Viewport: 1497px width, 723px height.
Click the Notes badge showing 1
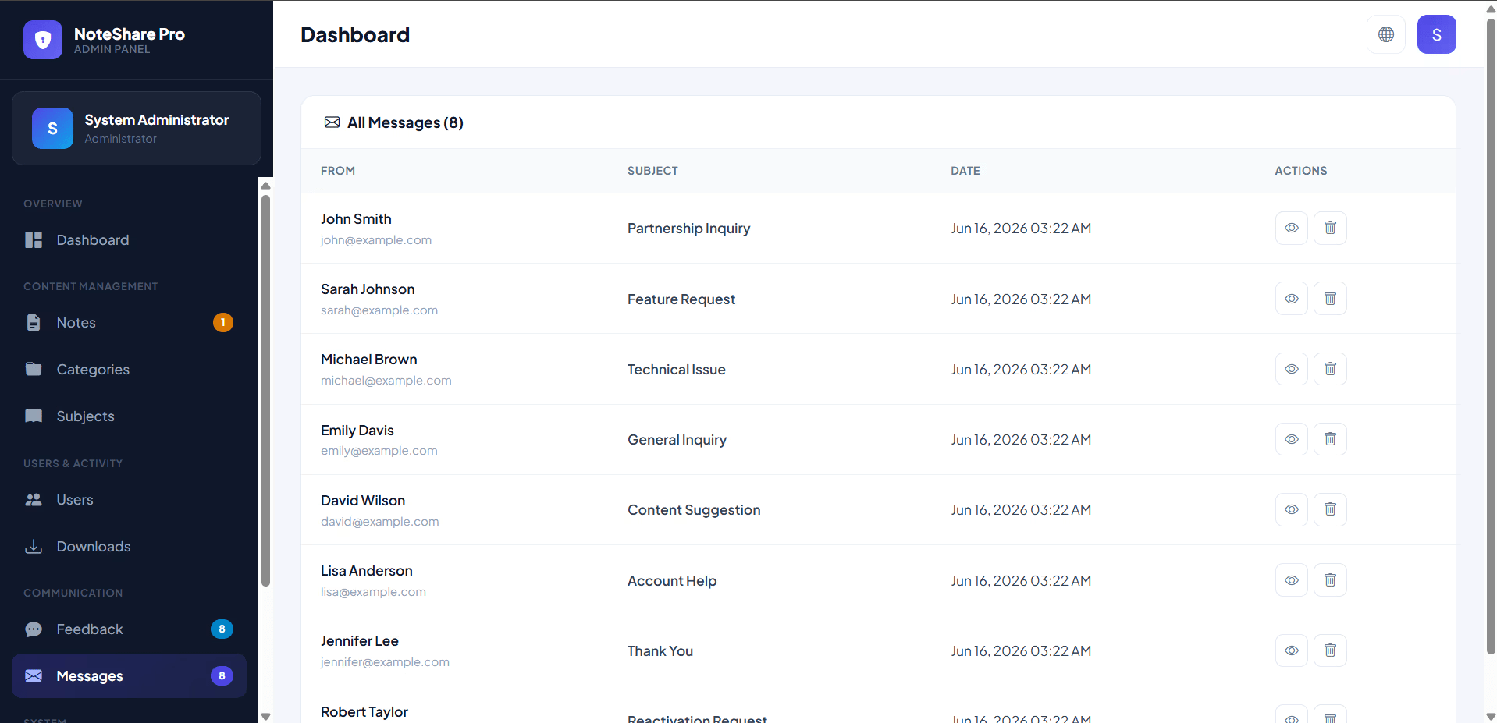[x=223, y=322]
